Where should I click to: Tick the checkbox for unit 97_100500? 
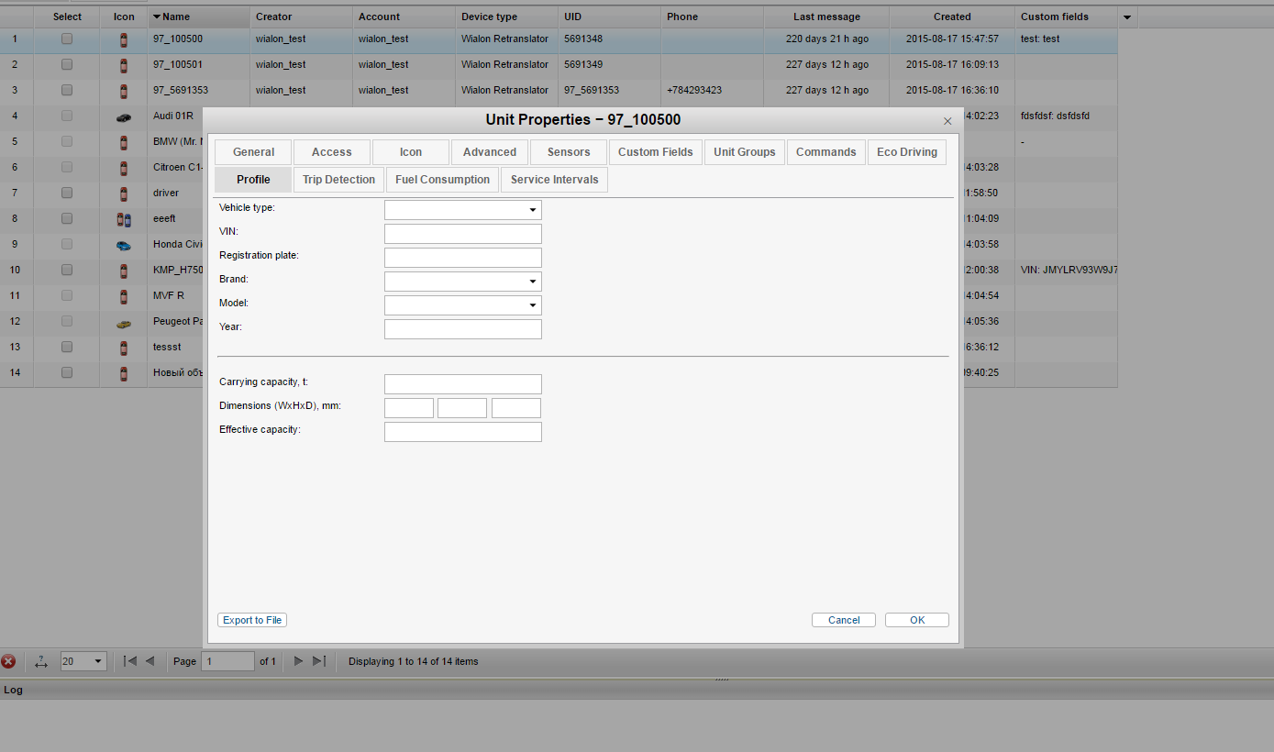pos(67,39)
